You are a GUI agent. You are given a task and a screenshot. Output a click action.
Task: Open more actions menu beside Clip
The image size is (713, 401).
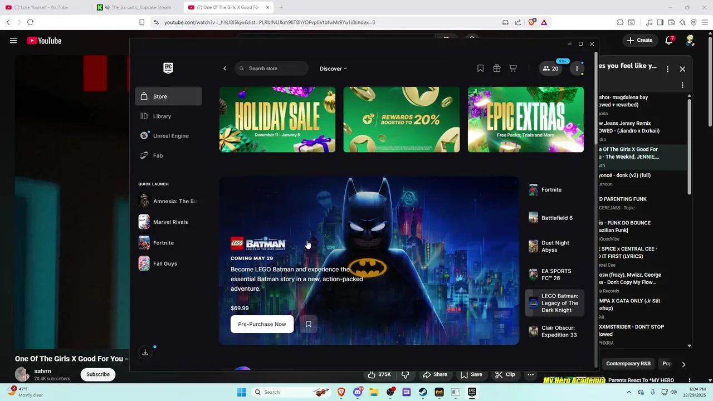531,374
